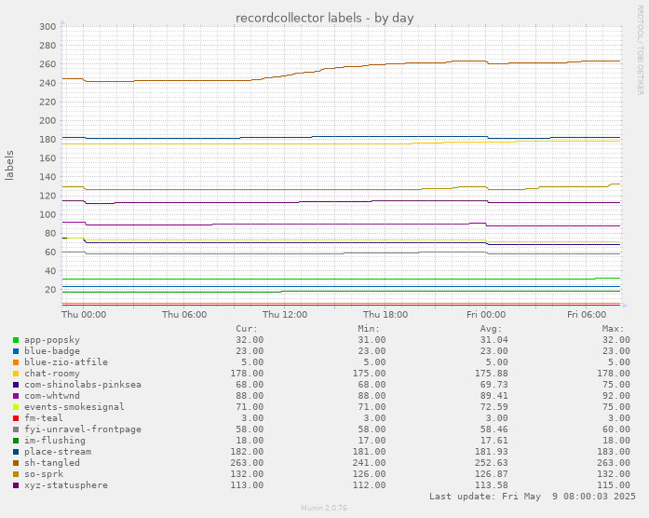Click the blue-zio-atfile orange legend swatch
Screen dimensions: 649x518
[16, 362]
